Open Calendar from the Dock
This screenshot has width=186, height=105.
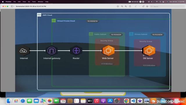tap(63, 101)
